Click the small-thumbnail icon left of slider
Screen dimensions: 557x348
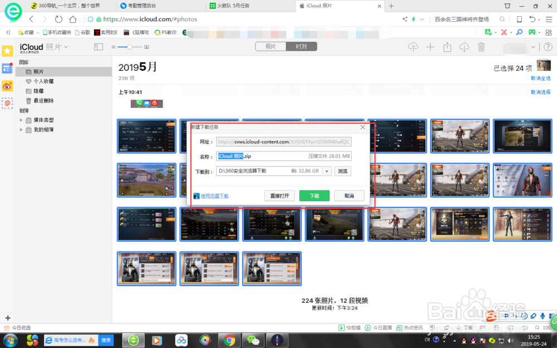click(x=113, y=47)
